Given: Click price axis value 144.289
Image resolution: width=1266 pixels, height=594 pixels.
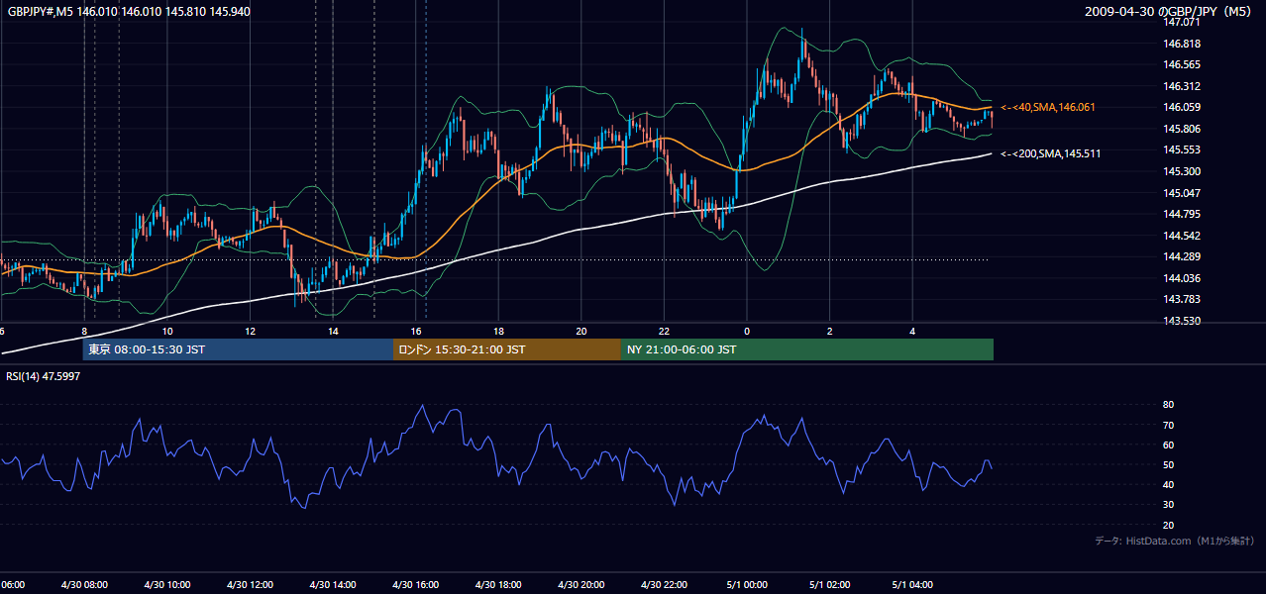Looking at the screenshot, I should (1184, 256).
